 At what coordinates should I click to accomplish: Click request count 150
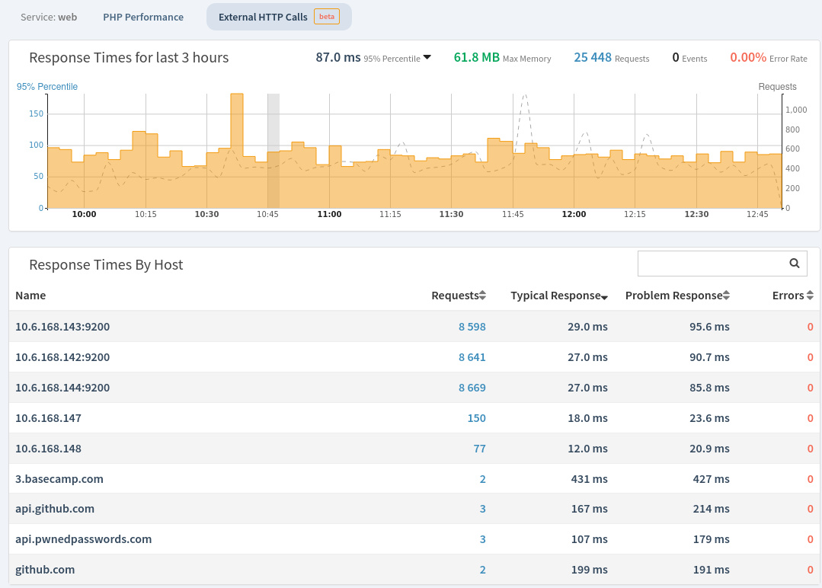coord(477,417)
